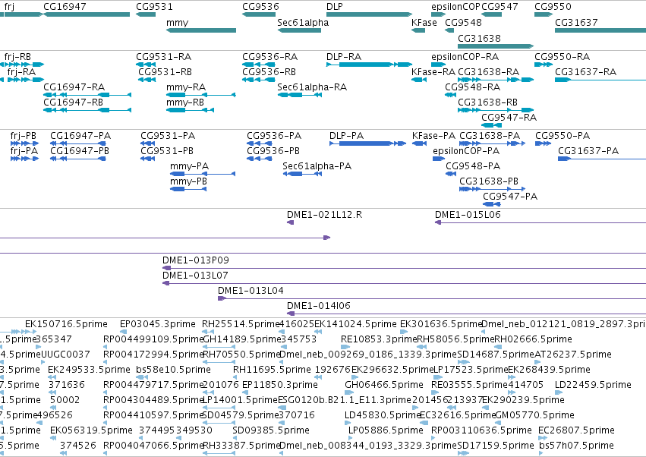Select the CG16947-RB transcript
Image resolution: width=646 pixels, height=457 pixels.
pos(87,110)
